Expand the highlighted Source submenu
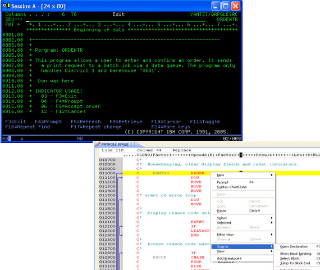The height and width of the screenshot is (270, 320). [x=242, y=246]
